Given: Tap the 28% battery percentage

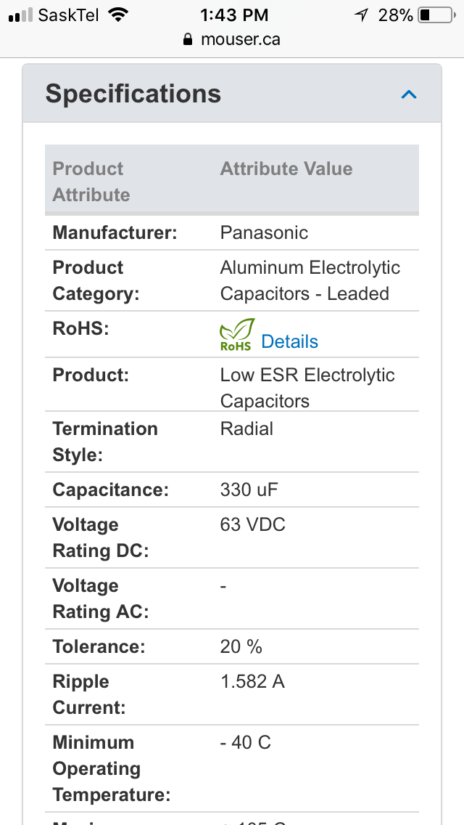Looking at the screenshot, I should coord(395,15).
